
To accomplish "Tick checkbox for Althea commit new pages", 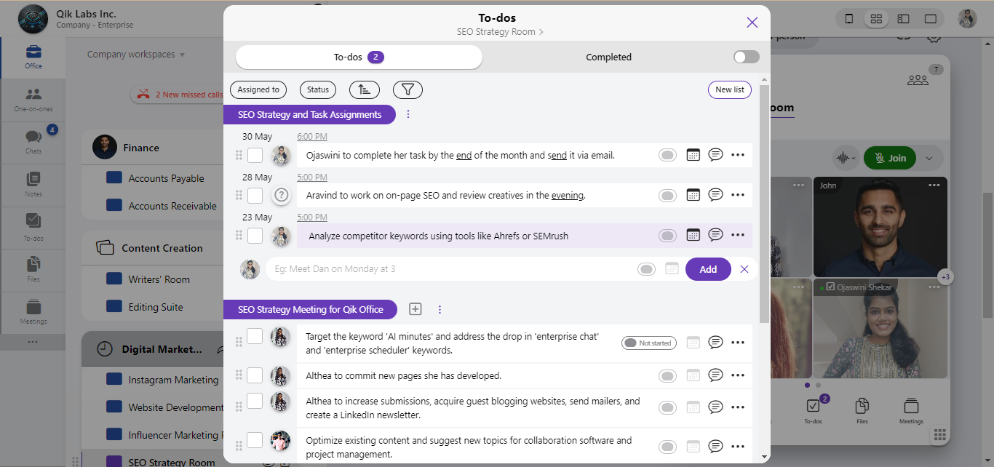I will click(x=255, y=375).
